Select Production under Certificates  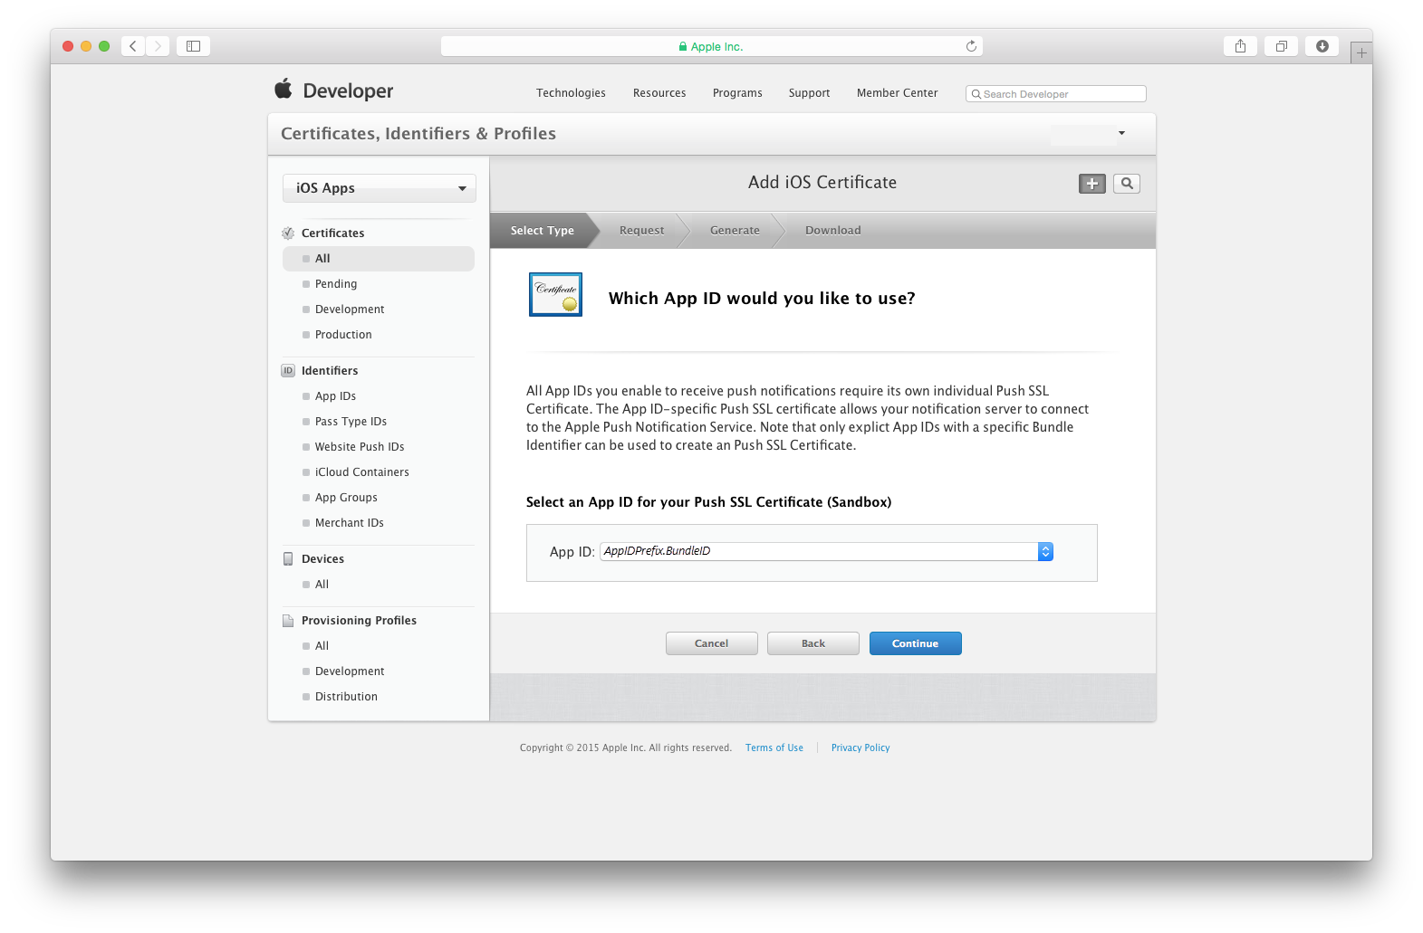pyautogui.click(x=343, y=335)
